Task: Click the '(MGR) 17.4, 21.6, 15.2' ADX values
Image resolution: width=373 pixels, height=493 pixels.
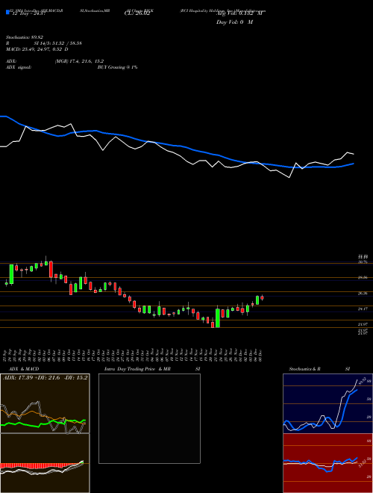Action: click(x=79, y=61)
